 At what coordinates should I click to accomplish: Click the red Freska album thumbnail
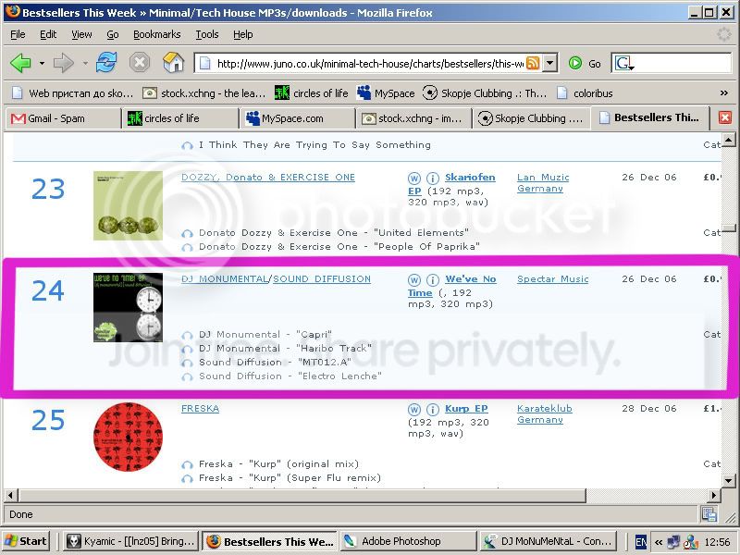(x=128, y=437)
